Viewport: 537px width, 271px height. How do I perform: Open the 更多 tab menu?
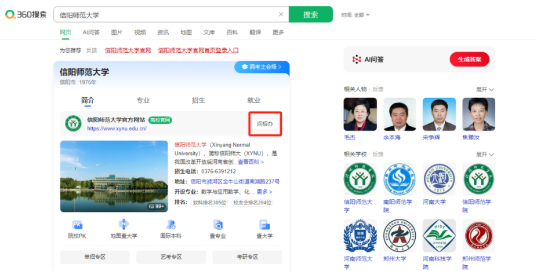click(x=278, y=32)
